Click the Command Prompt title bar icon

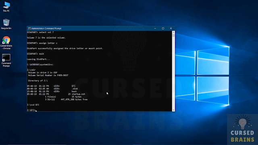pyautogui.click(x=29, y=29)
